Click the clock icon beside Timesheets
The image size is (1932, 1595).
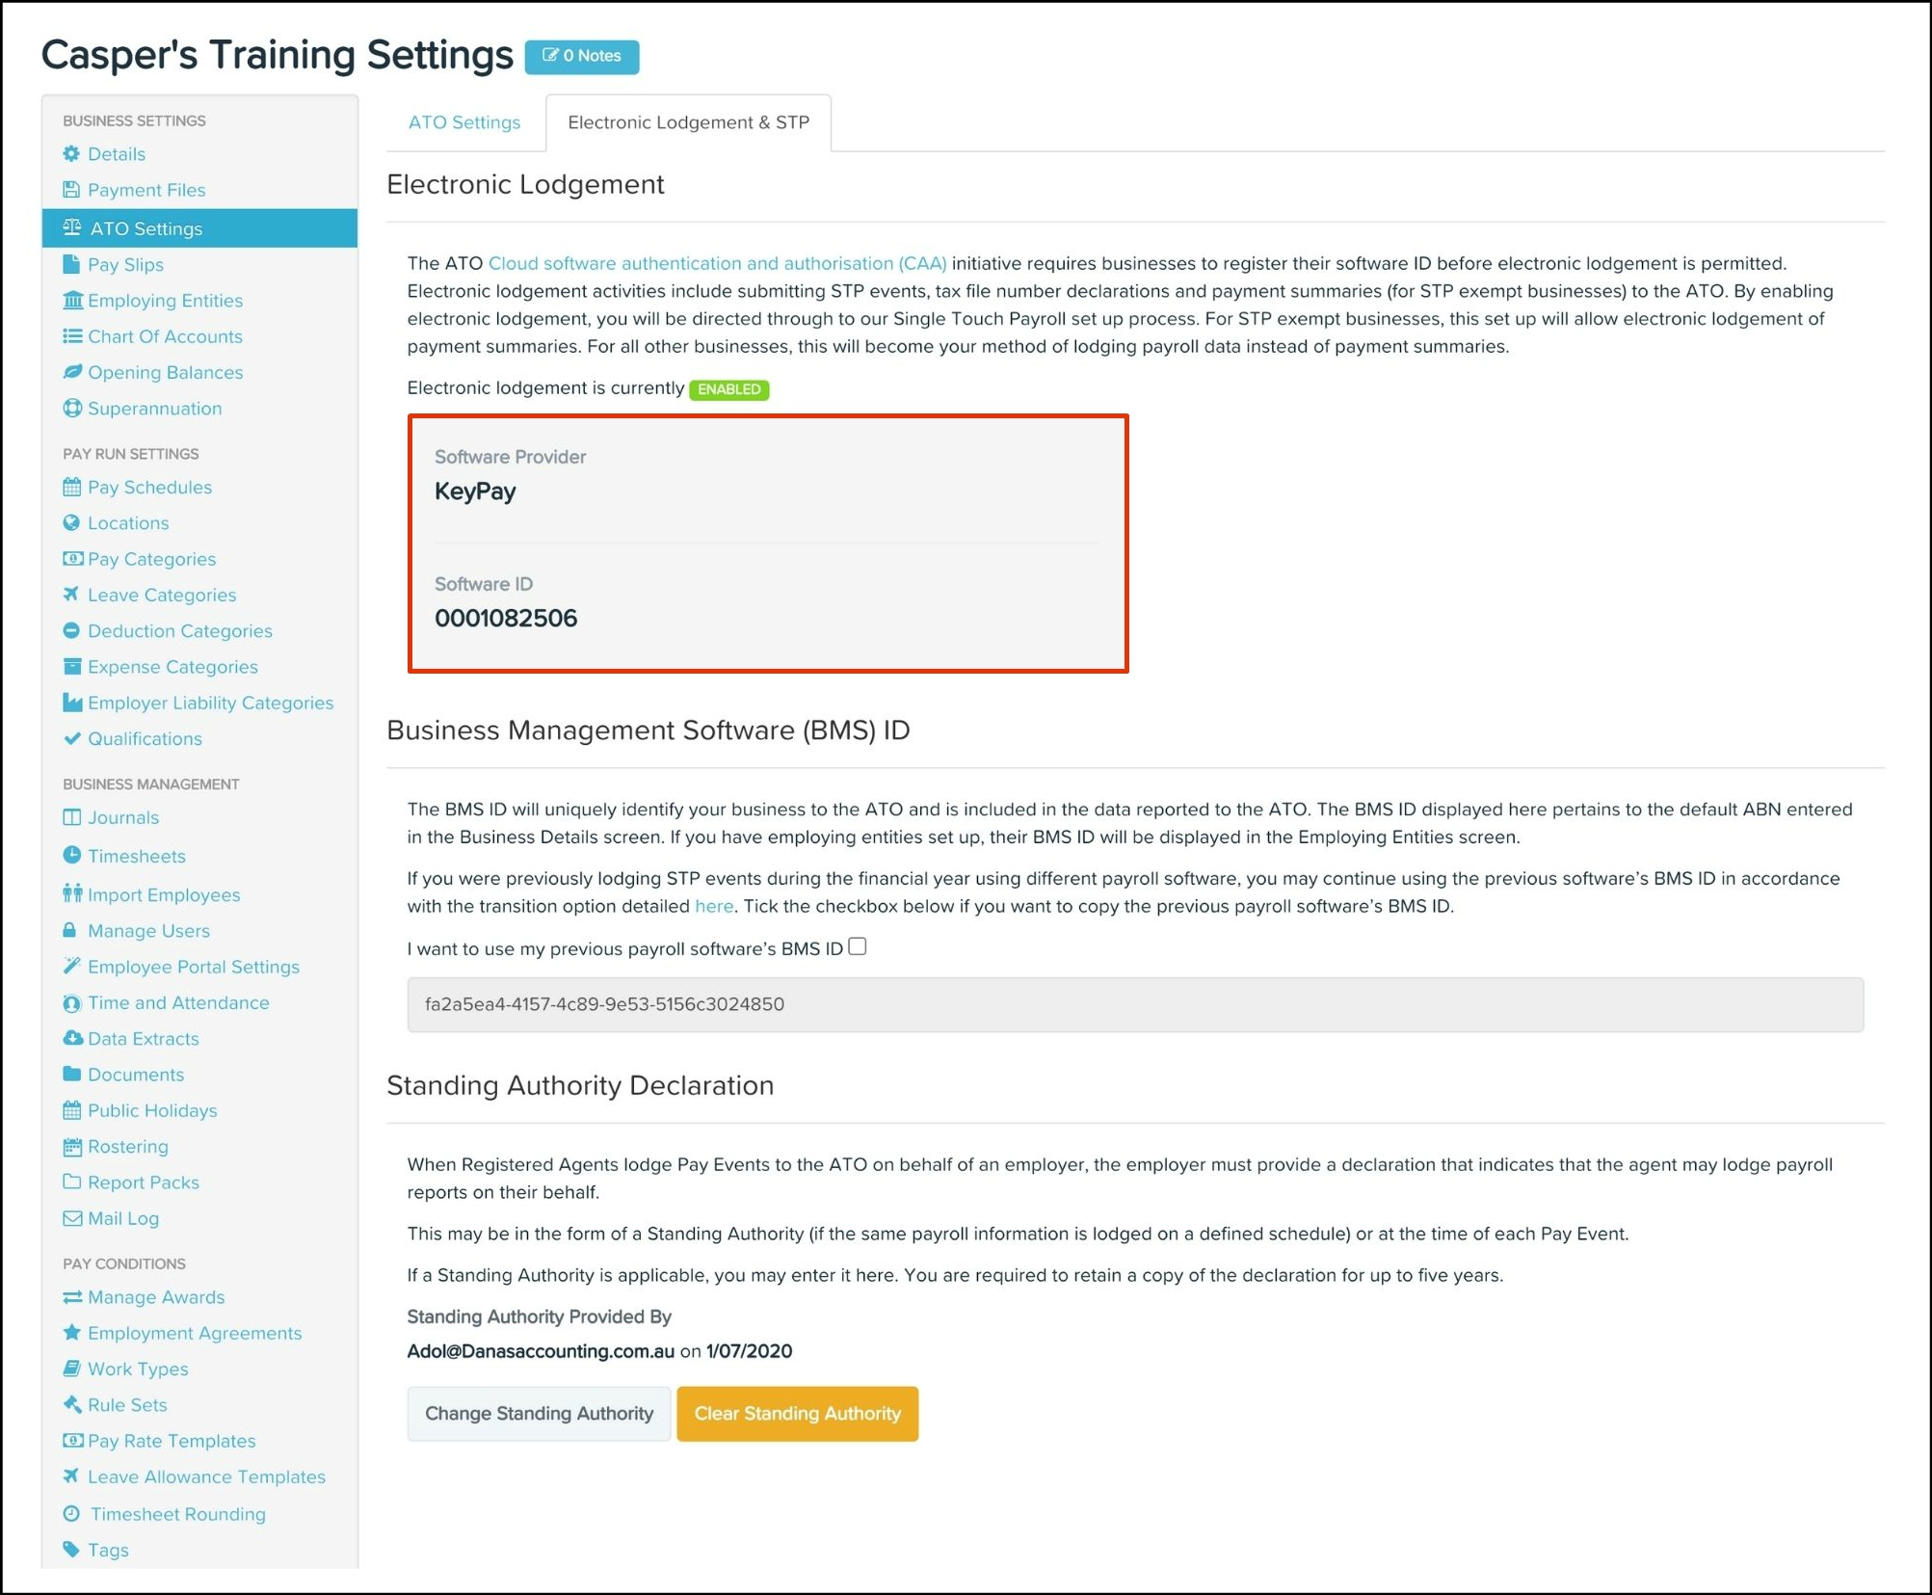tap(71, 855)
